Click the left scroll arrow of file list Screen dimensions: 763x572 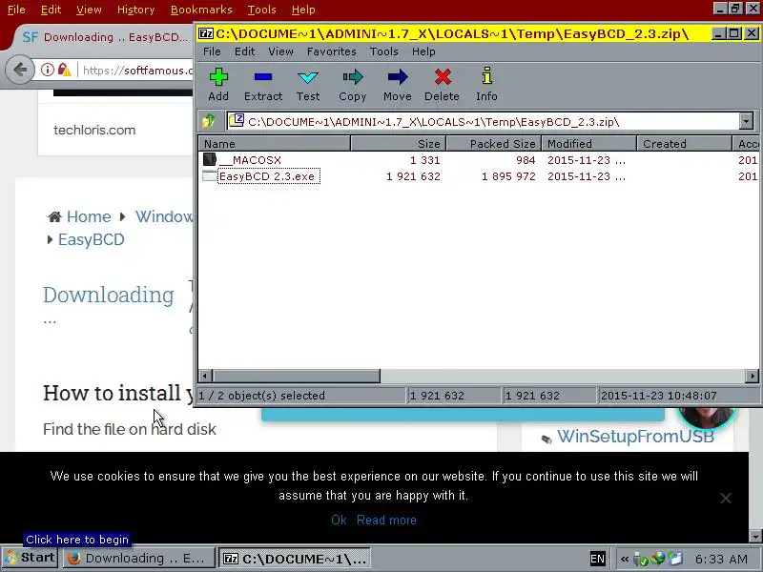coord(205,376)
